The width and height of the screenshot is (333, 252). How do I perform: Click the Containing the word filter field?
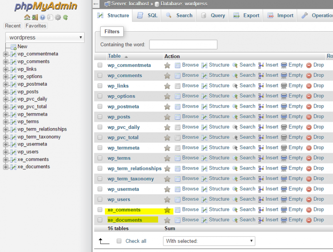tap(183, 44)
